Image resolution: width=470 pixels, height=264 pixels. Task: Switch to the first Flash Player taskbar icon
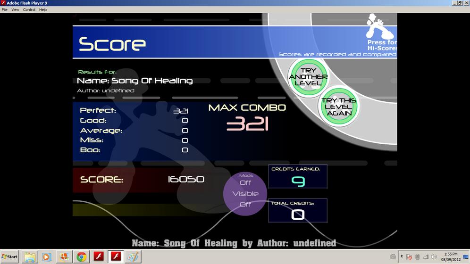99,257
